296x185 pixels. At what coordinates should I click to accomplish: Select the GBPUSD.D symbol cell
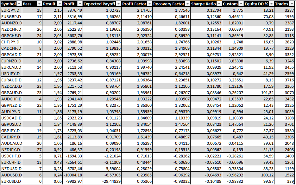tap(11, 124)
